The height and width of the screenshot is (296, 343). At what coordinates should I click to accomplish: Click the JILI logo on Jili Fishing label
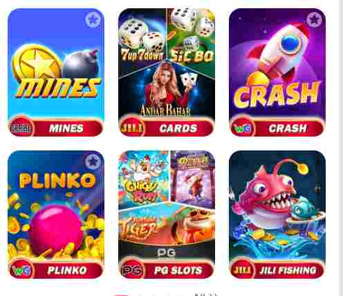tap(243, 270)
